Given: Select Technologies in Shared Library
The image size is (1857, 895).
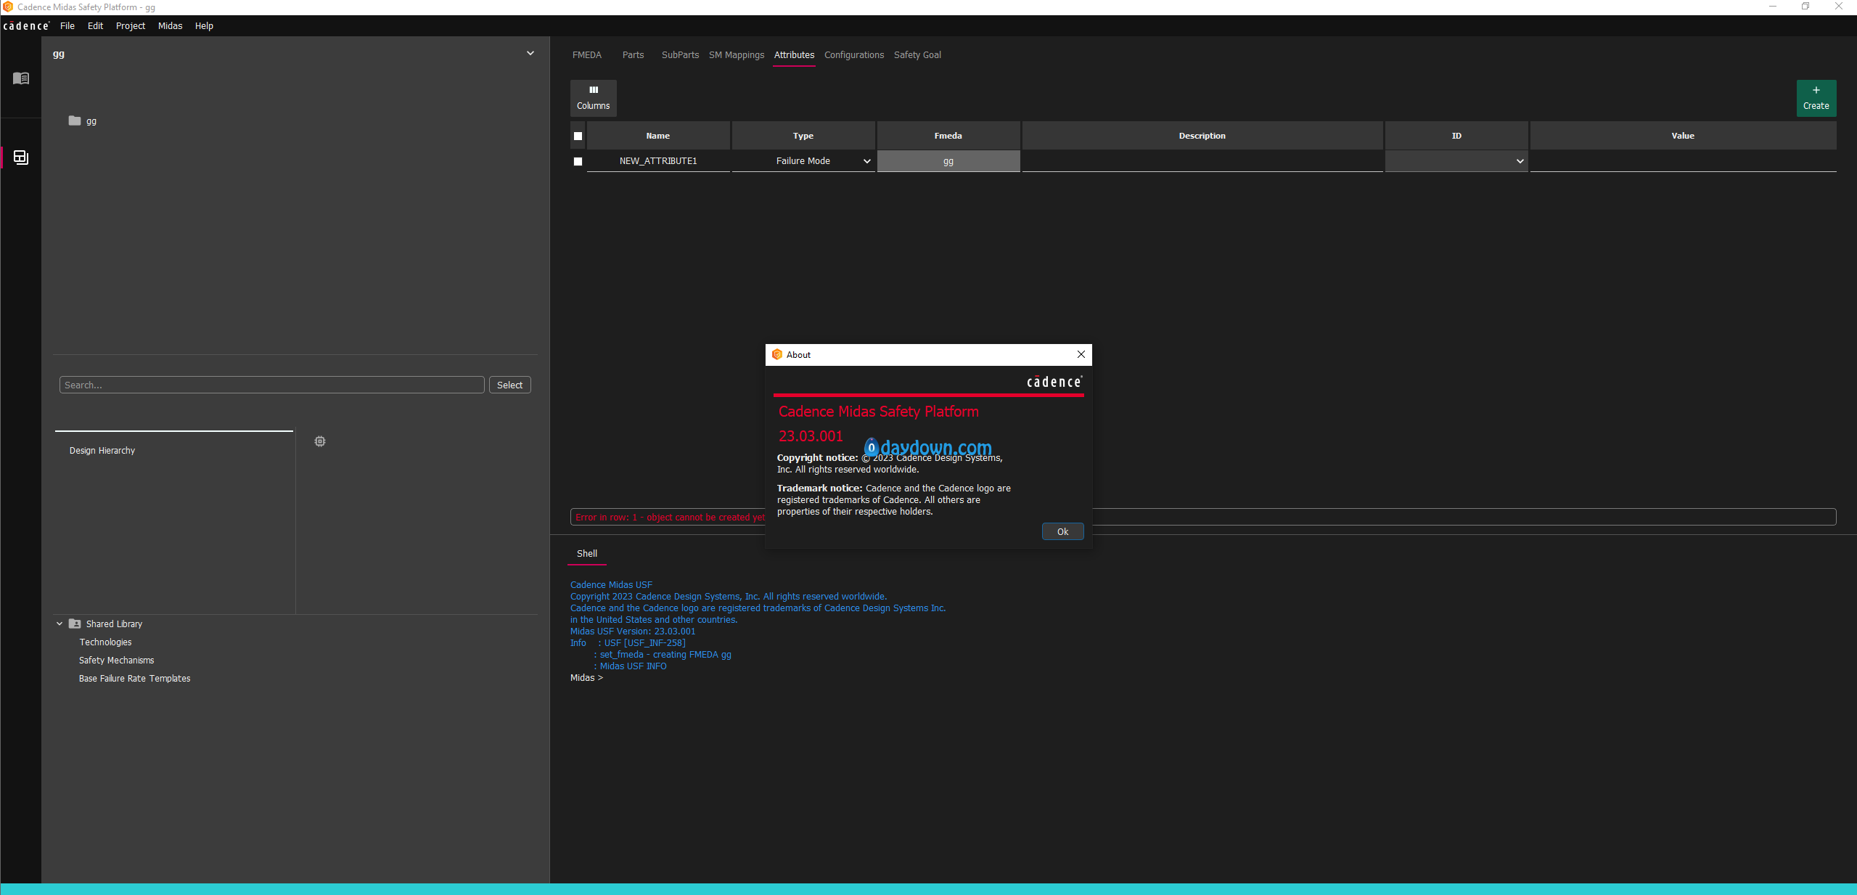Looking at the screenshot, I should pyautogui.click(x=105, y=642).
